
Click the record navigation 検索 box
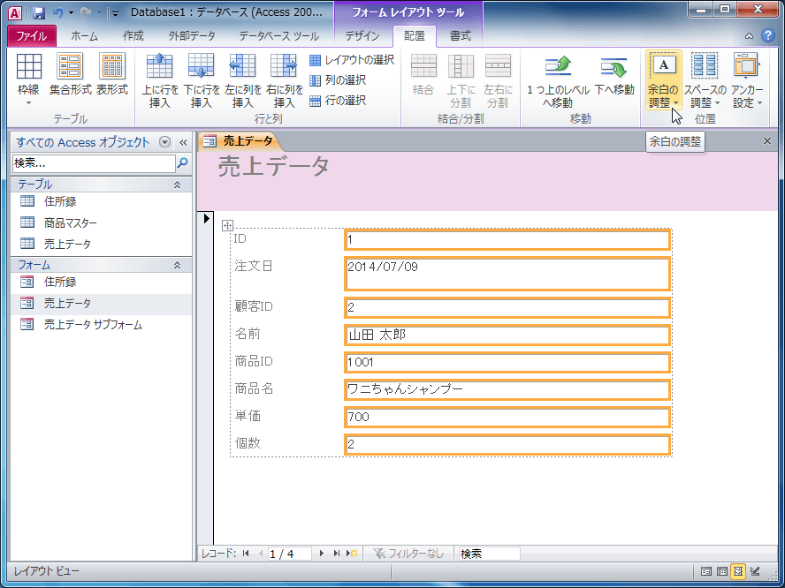(489, 554)
